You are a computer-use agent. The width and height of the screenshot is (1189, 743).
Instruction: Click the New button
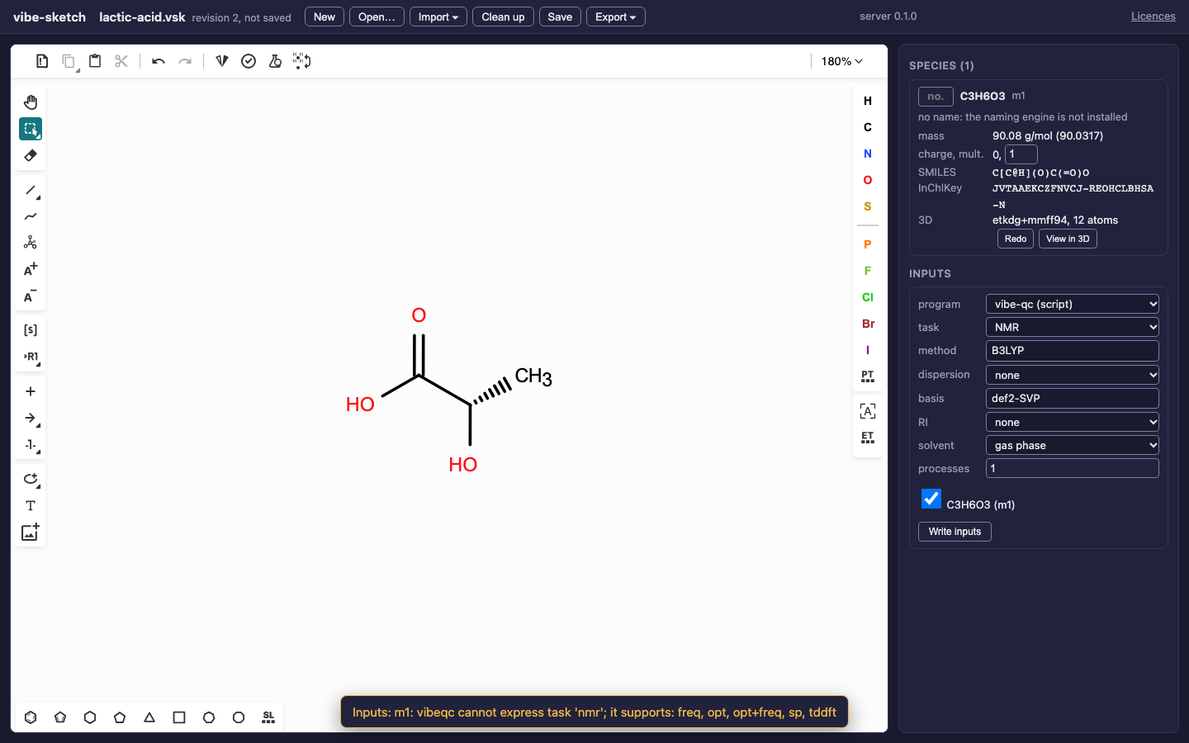[x=324, y=17]
